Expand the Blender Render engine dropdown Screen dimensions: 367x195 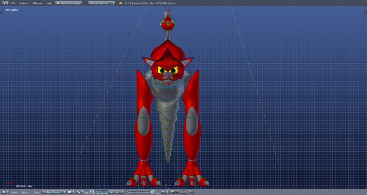pyautogui.click(x=101, y=3)
